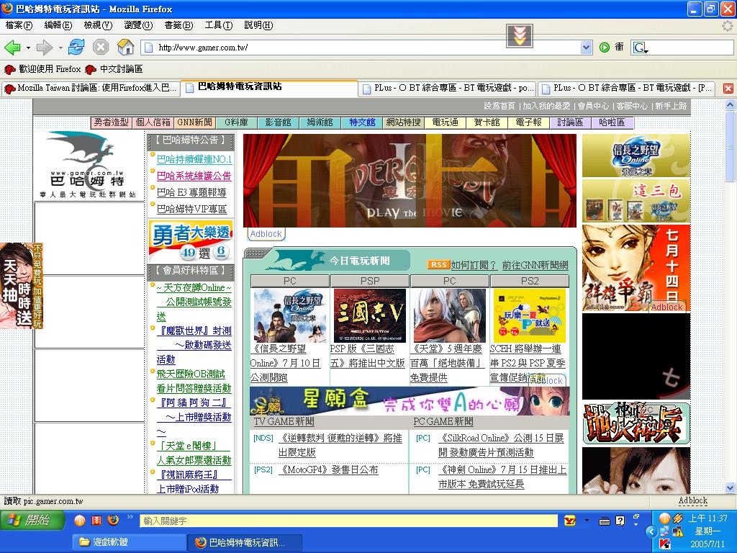Open the GNN新聞 navigation button
Viewport: 737px width, 553px height.
click(x=194, y=122)
